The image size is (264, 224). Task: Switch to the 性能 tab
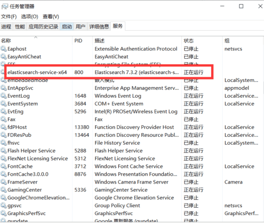(x=20, y=26)
